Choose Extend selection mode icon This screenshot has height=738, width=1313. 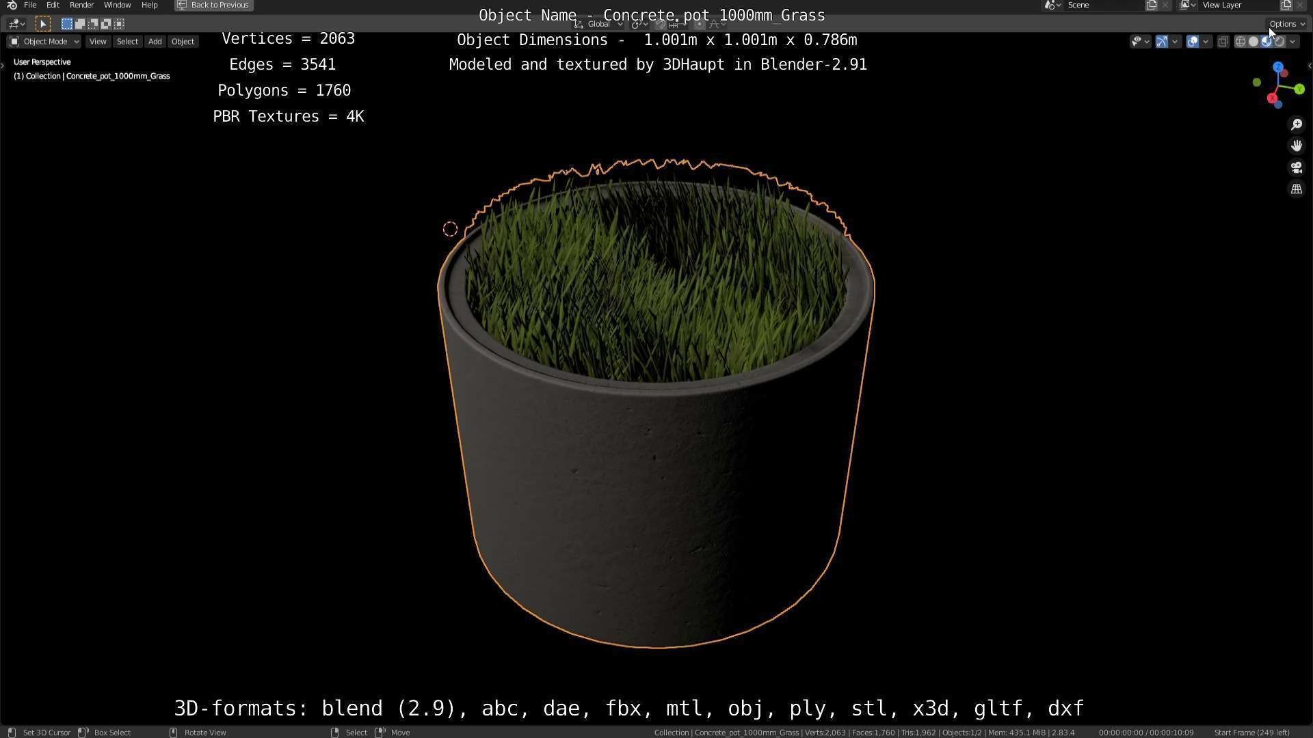(x=79, y=24)
